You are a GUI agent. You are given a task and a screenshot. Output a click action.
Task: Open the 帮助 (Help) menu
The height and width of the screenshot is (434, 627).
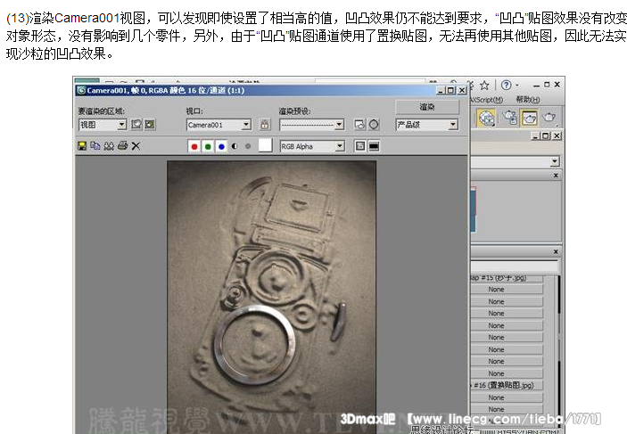point(528,100)
